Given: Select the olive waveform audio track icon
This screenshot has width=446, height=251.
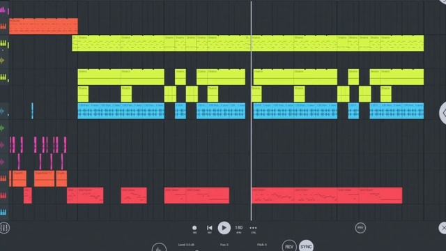Looking at the screenshot, I should coord(2,61).
